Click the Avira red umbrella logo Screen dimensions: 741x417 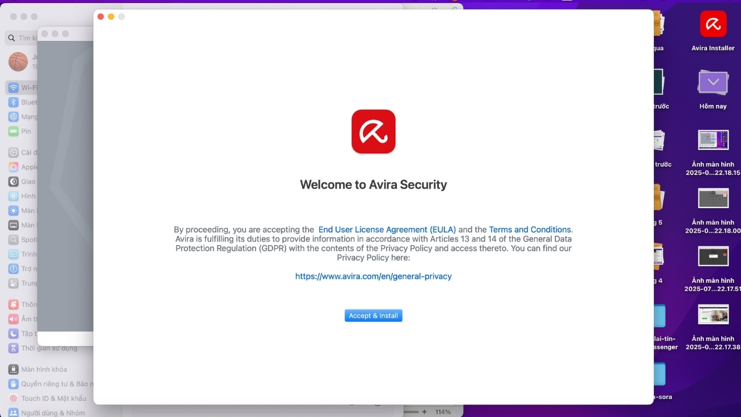(x=374, y=132)
